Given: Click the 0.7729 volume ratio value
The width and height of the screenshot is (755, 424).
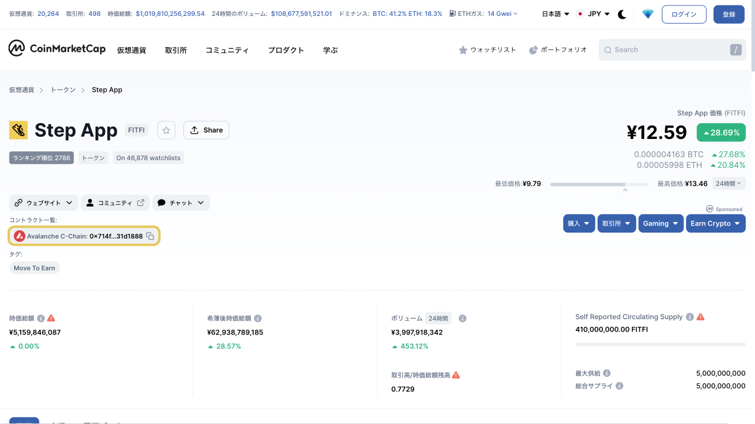Looking at the screenshot, I should (x=403, y=389).
